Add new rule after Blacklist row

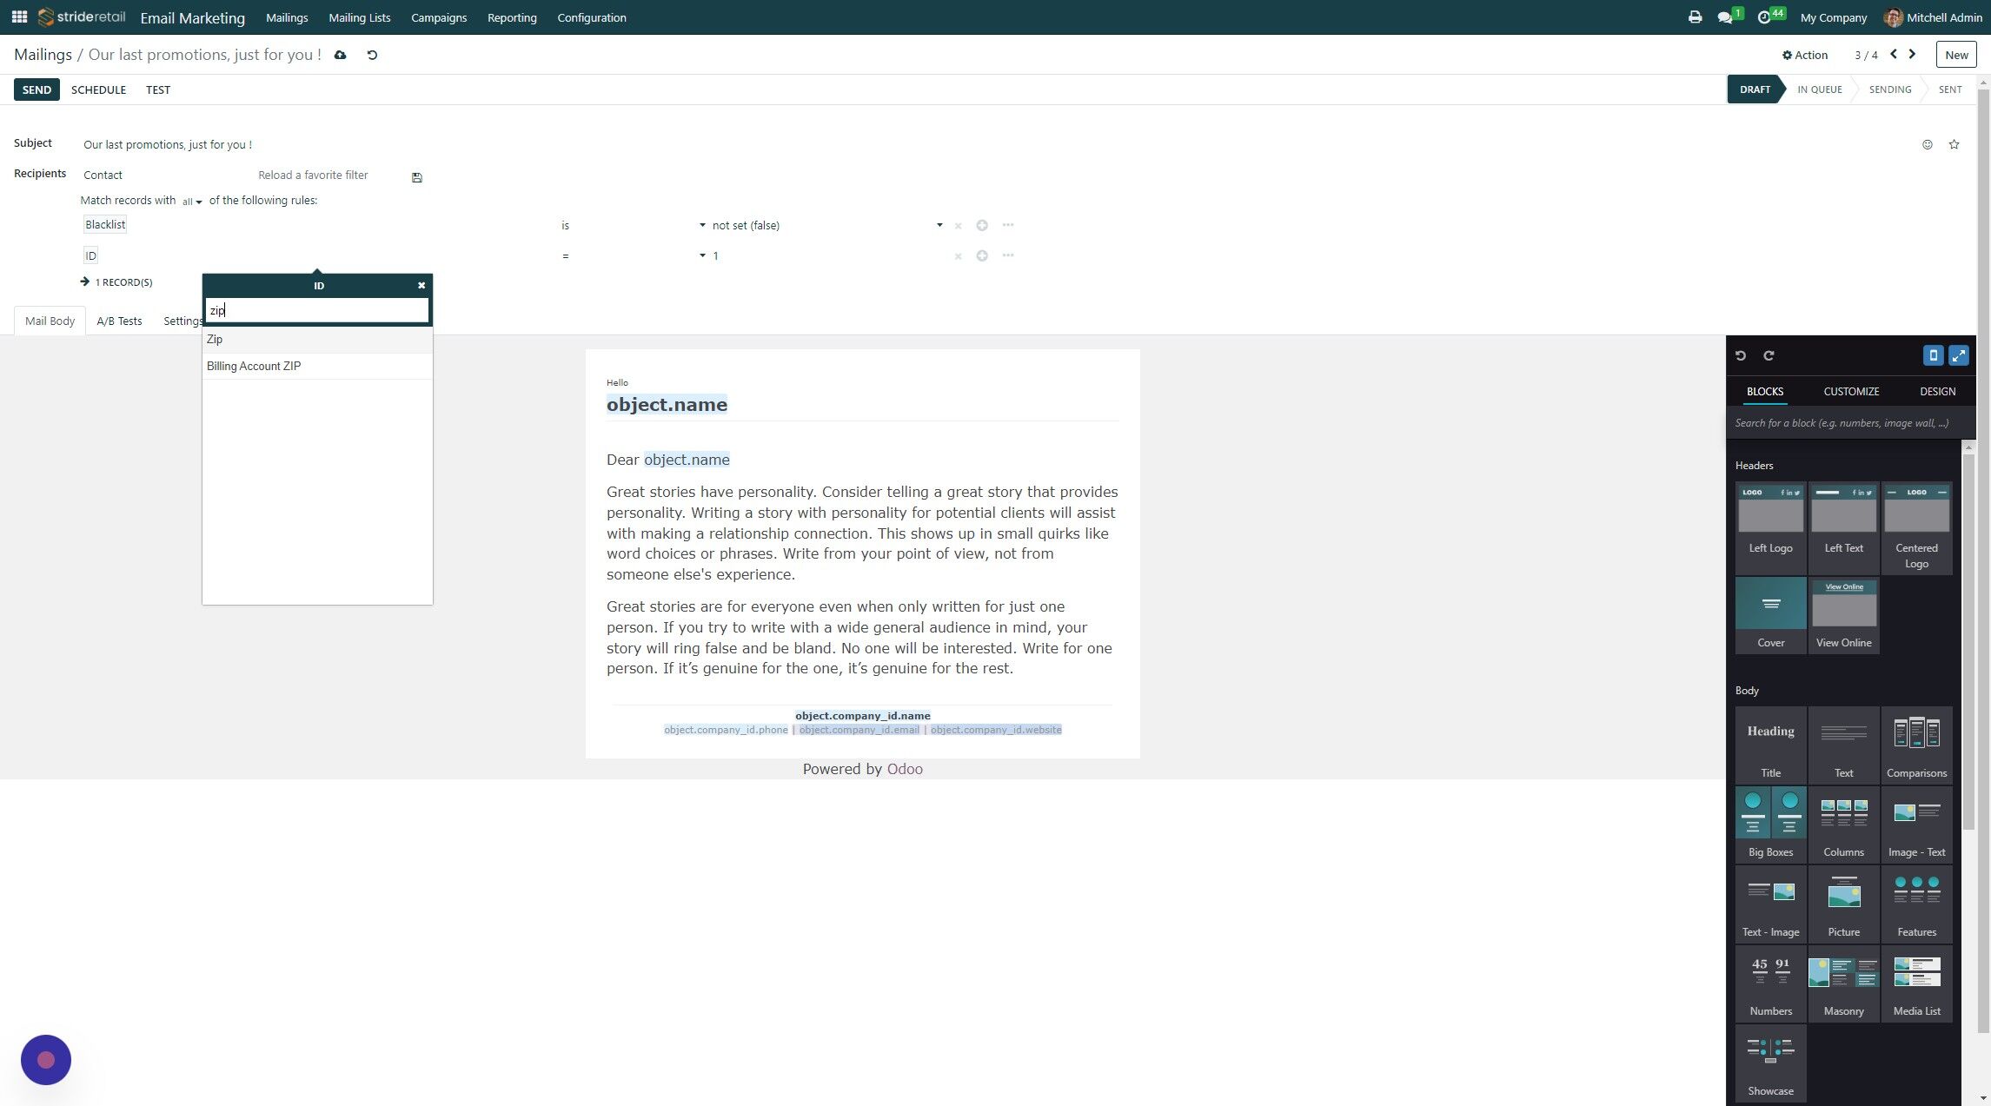click(x=982, y=225)
